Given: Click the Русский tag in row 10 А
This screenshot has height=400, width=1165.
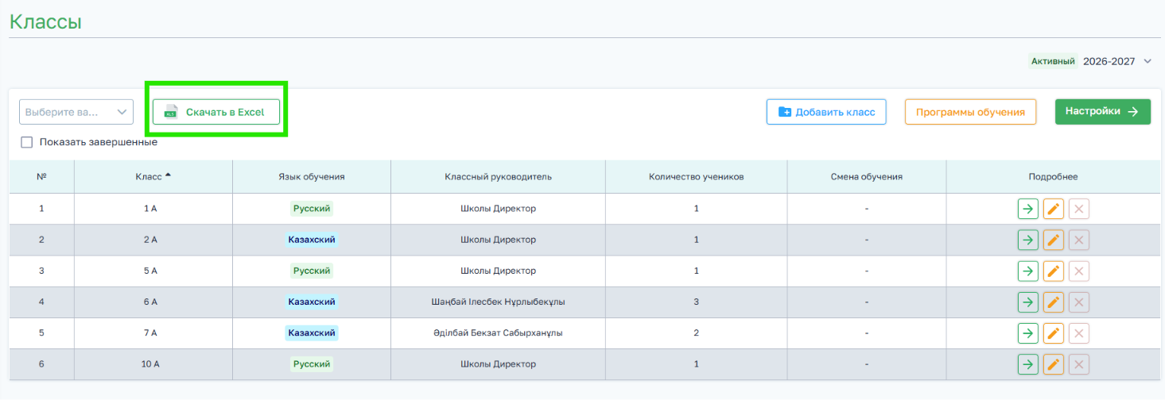Looking at the screenshot, I should (312, 364).
